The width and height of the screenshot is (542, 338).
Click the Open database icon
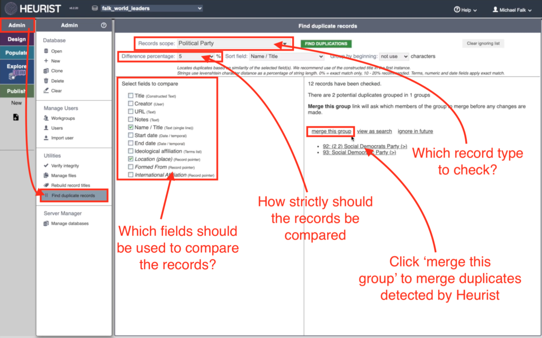pyautogui.click(x=46, y=51)
